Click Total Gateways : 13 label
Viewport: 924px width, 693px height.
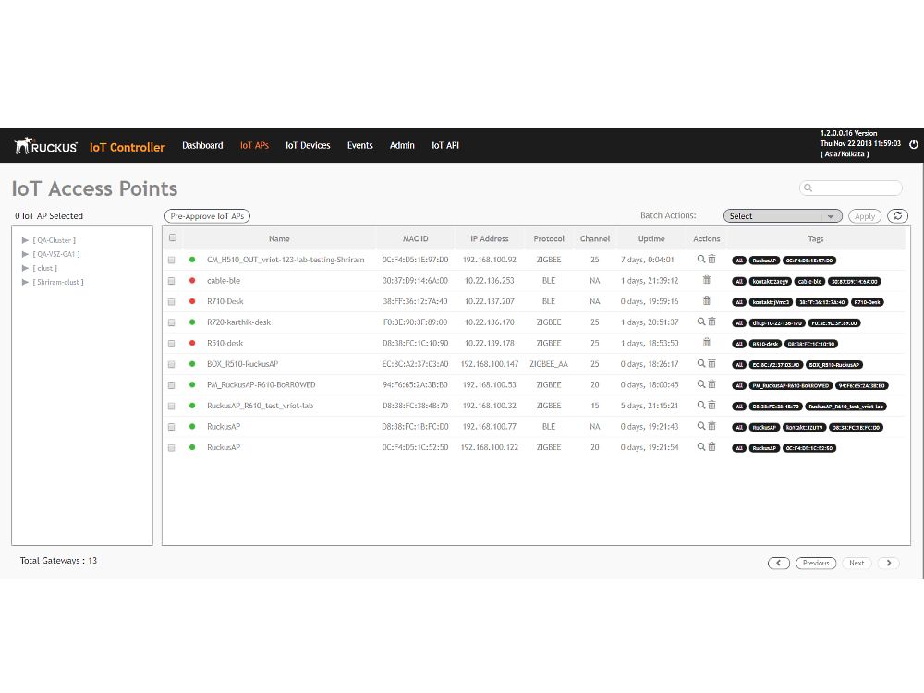58,561
